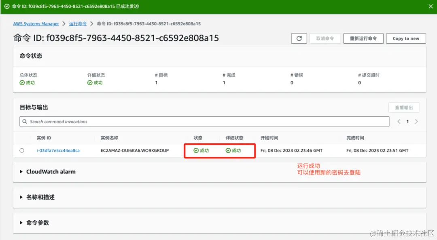Screen dimensions: 437x240
Task: Click the search magnifier icon
Action: point(25,121)
